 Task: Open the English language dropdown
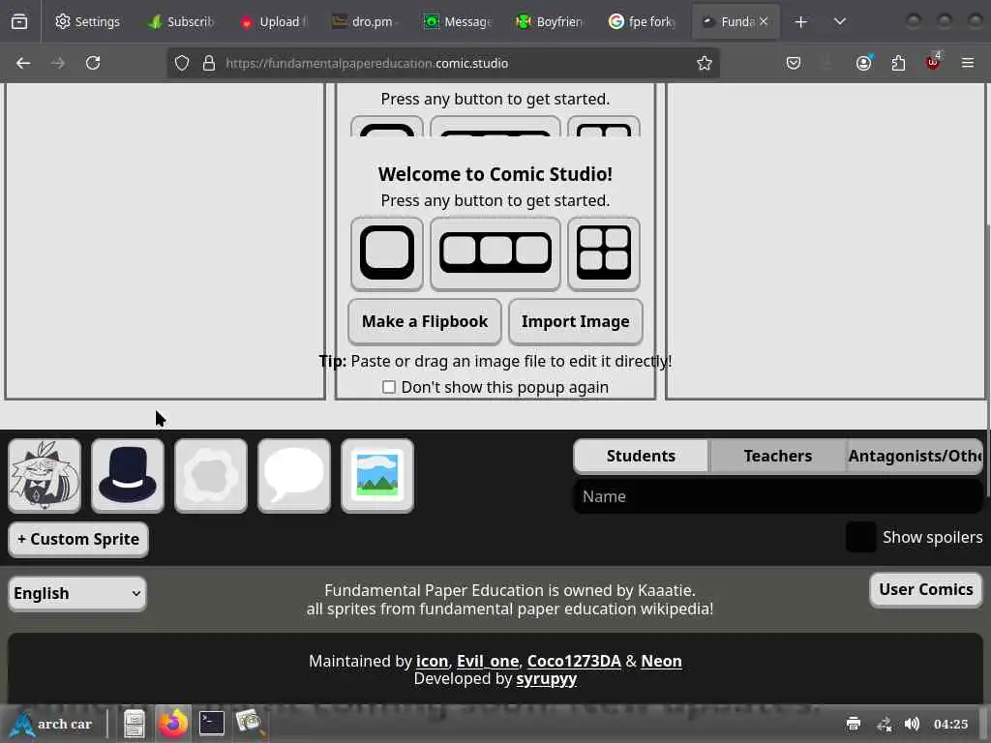pos(77,593)
